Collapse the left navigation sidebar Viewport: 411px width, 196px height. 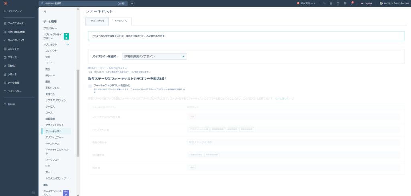33,193
